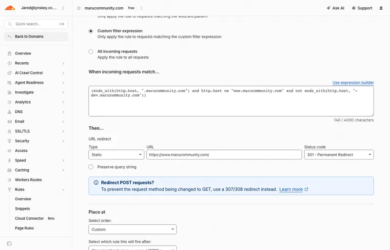Open the domain switcher arrows
Screen dimensions: 390x250
[141, 8]
